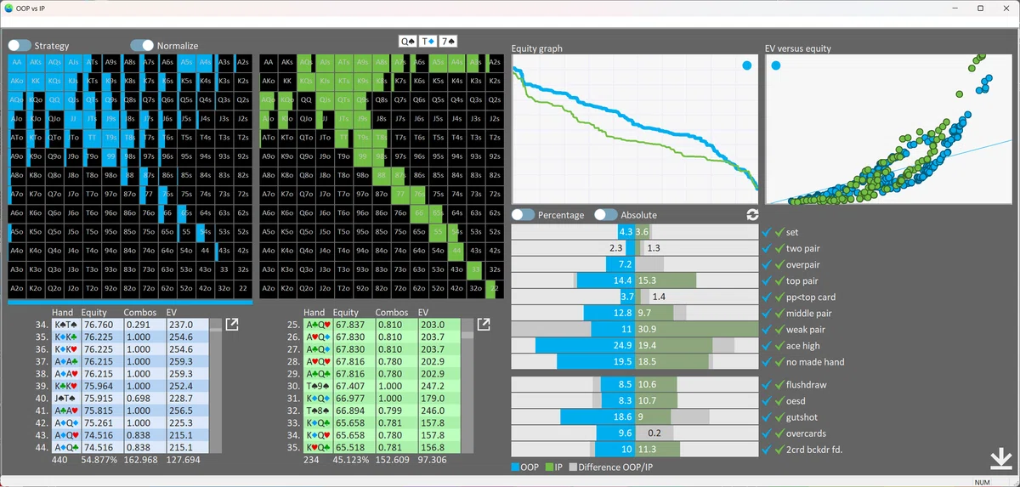The width and height of the screenshot is (1020, 487).
Task: Open the IP hand list pop-out icon
Action: pos(484,325)
